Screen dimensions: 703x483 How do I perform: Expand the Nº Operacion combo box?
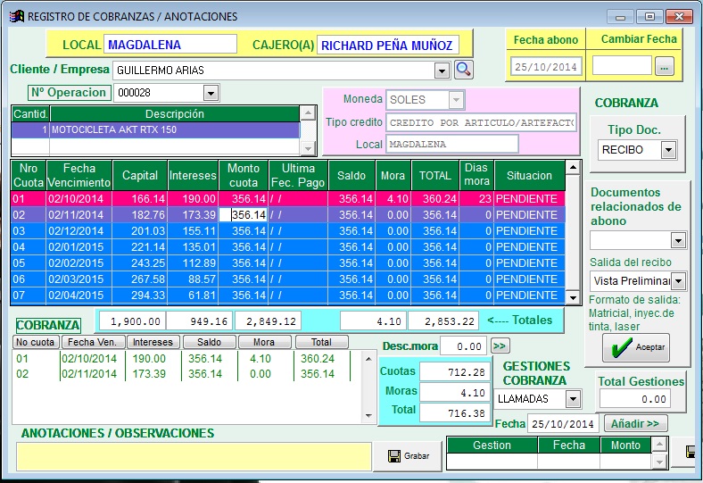click(211, 93)
